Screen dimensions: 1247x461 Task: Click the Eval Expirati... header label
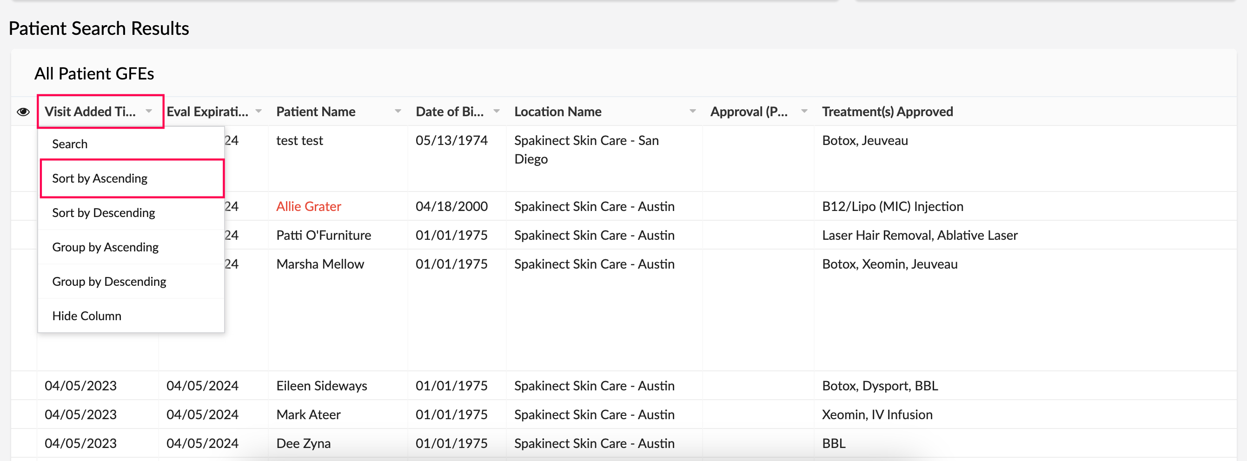coord(207,112)
